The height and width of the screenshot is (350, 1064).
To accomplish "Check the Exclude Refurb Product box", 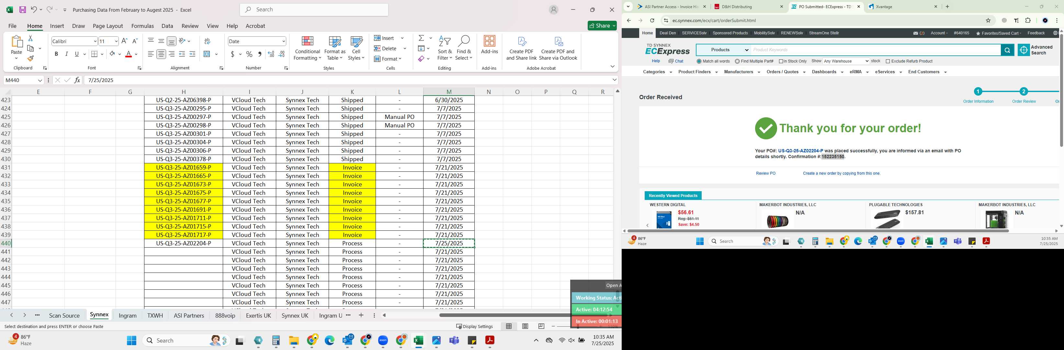I will [x=888, y=61].
